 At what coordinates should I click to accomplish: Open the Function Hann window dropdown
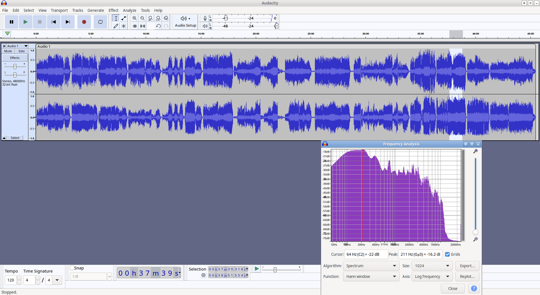click(371, 276)
